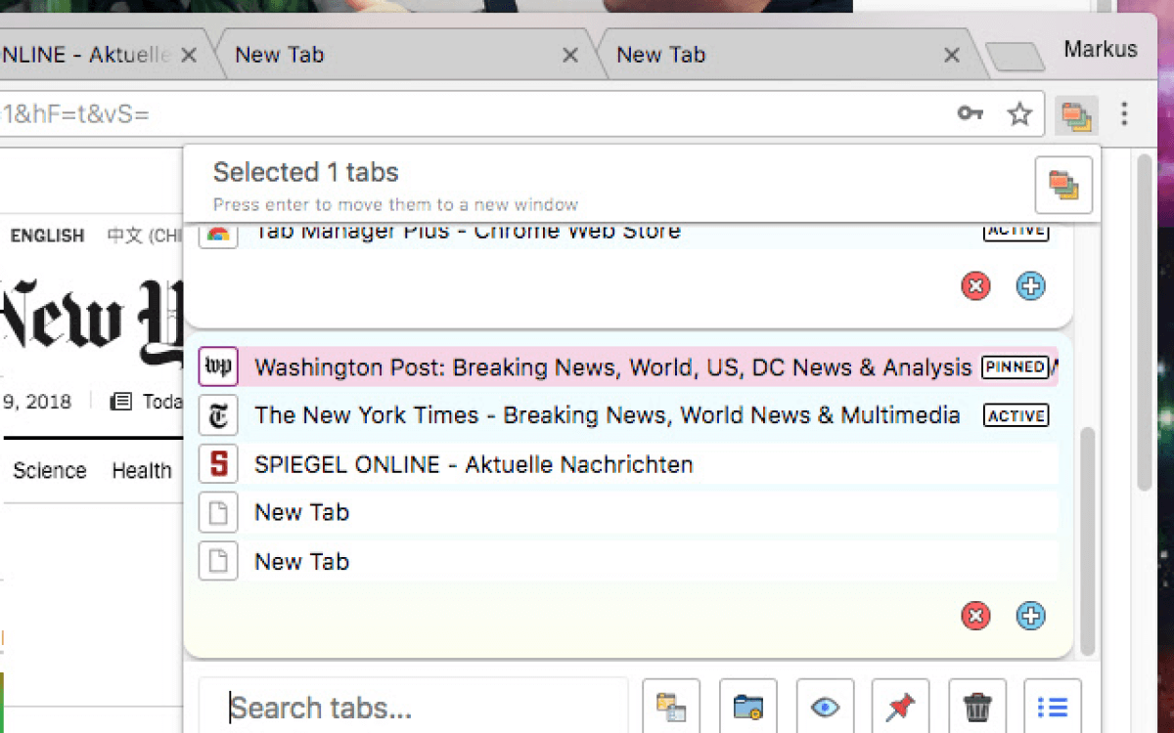
Task: Open a new tab with the tab strip button
Action: pos(1016,58)
